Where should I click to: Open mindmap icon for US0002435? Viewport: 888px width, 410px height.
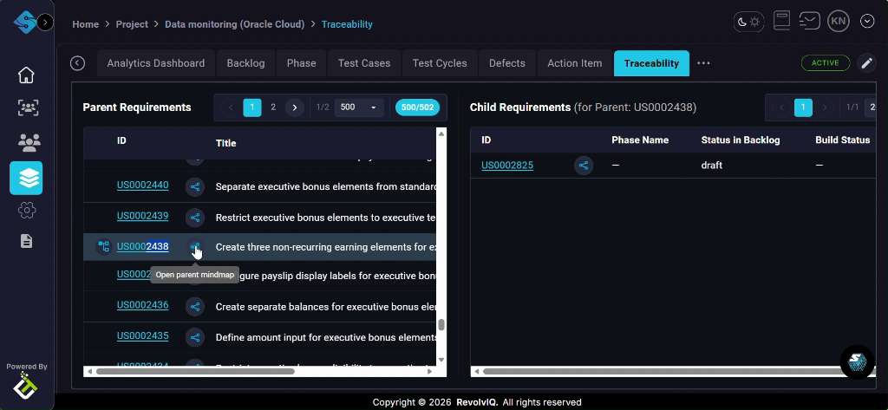pos(195,337)
